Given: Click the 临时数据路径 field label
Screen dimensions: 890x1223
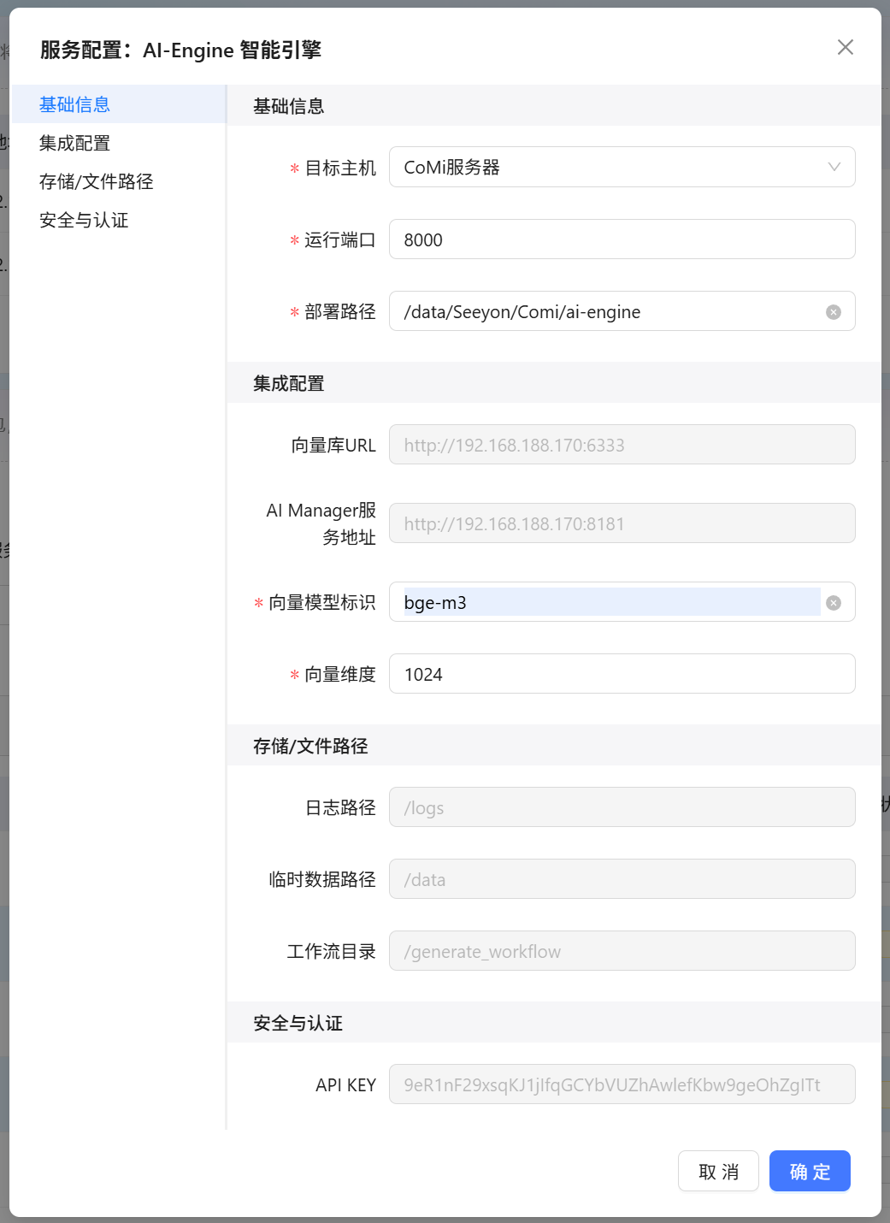Looking at the screenshot, I should click(x=322, y=879).
